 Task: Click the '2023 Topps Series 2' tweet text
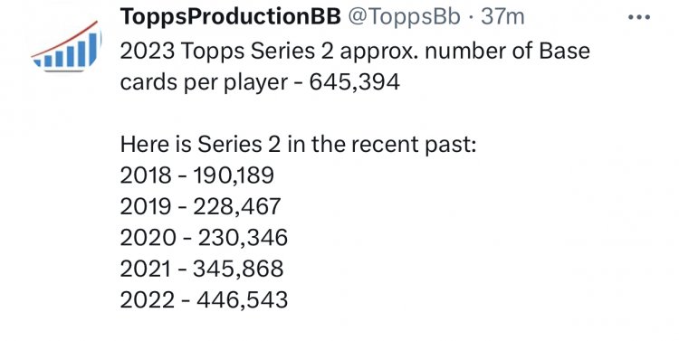tap(226, 52)
